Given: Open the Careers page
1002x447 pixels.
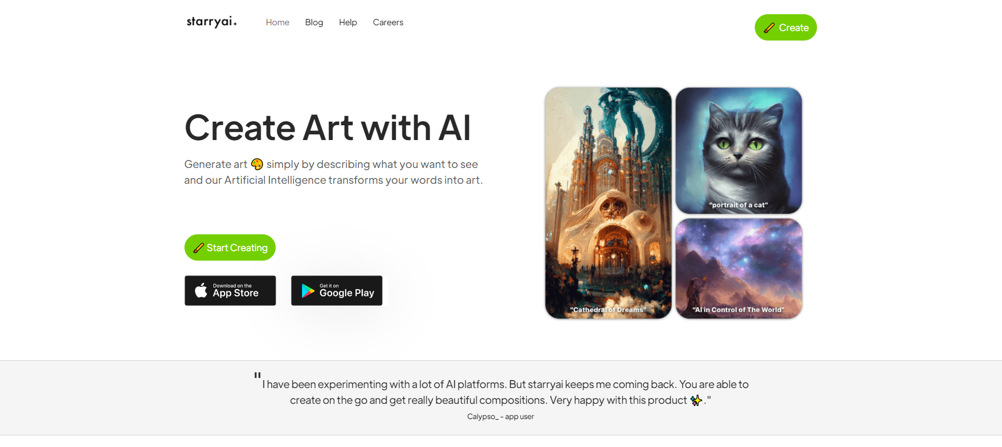Looking at the screenshot, I should [388, 22].
